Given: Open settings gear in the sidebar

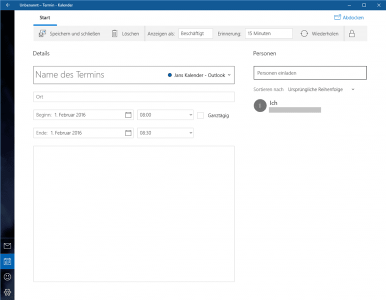Looking at the screenshot, I should point(7,292).
